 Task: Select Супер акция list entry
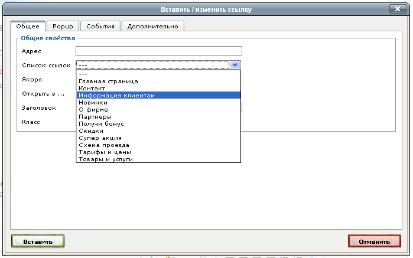(x=99, y=138)
